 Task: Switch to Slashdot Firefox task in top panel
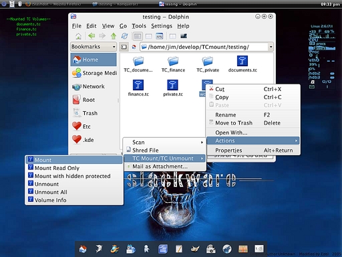53,4
